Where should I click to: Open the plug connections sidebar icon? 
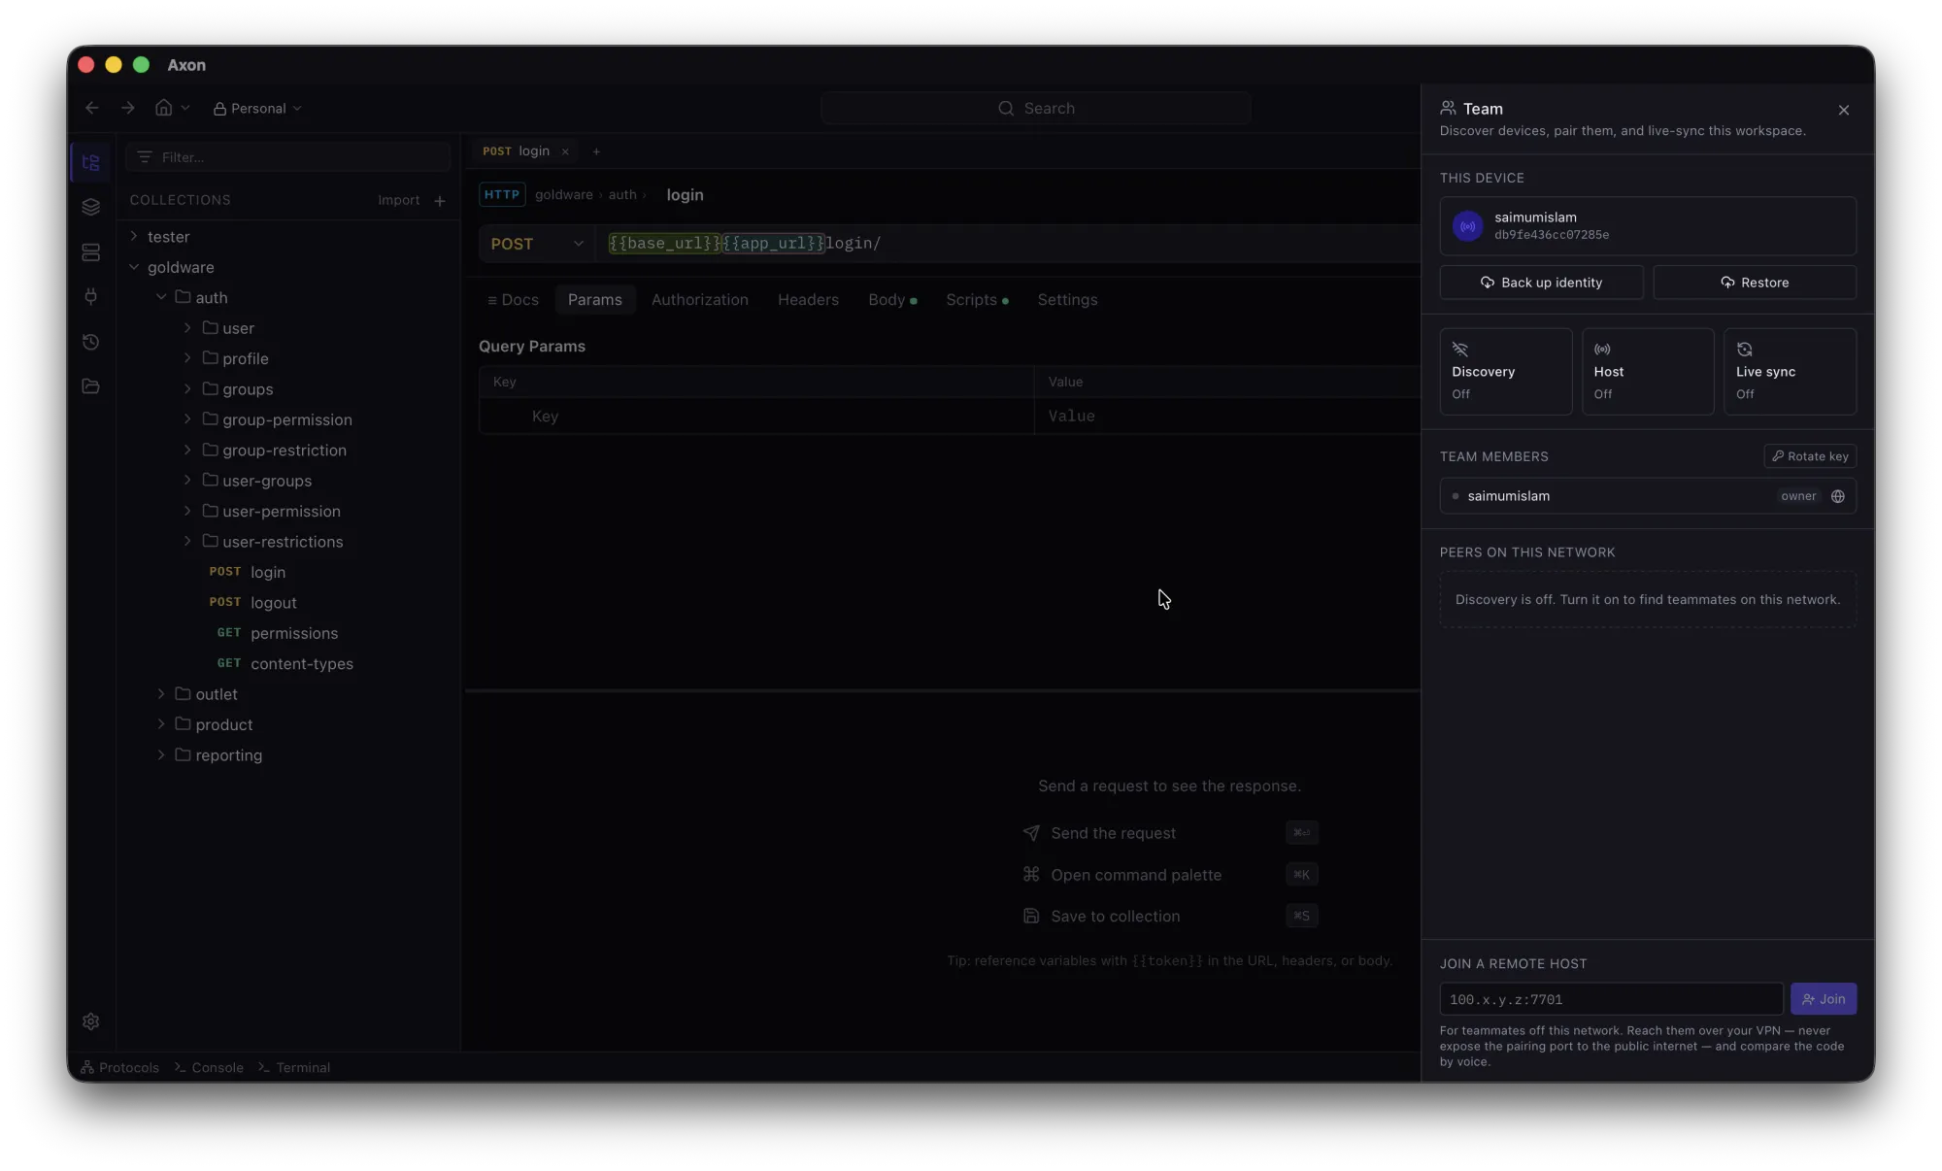point(91,296)
